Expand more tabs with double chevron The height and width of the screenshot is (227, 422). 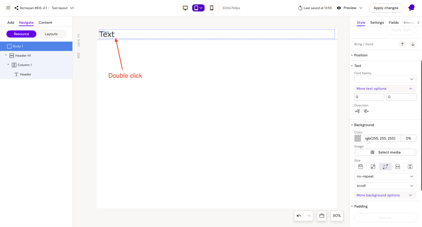(418, 23)
